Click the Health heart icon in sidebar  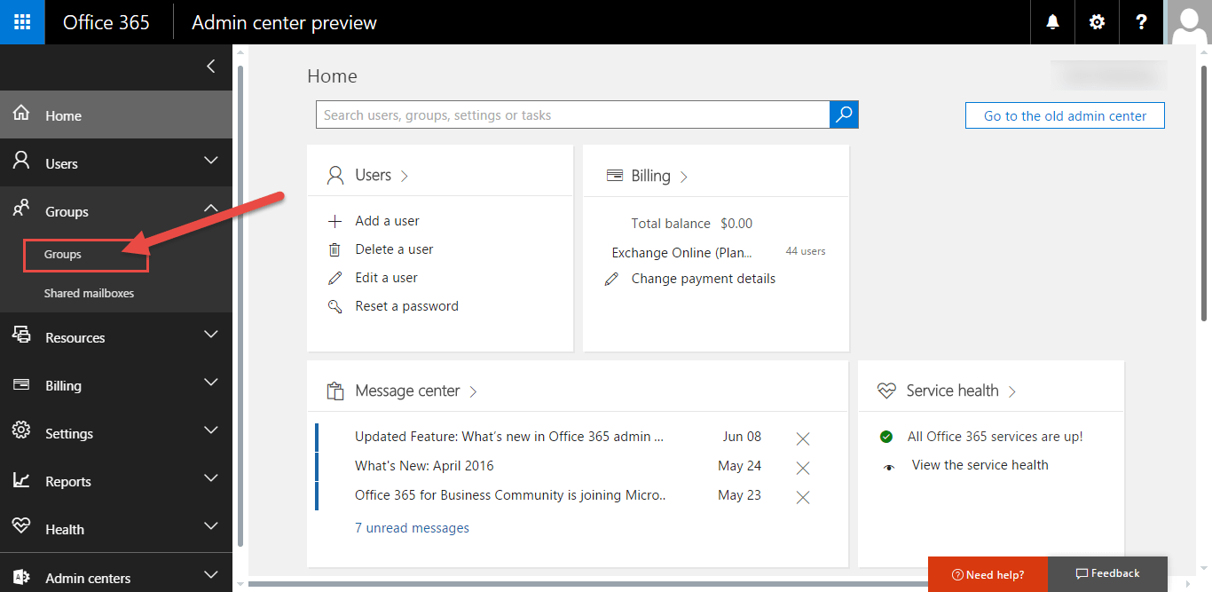(21, 527)
